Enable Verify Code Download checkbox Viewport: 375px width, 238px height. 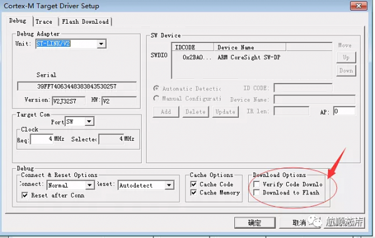(x=257, y=184)
